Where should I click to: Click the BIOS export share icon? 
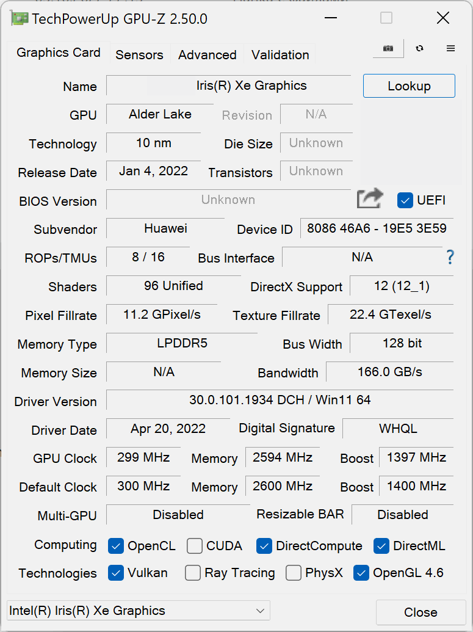pos(370,199)
